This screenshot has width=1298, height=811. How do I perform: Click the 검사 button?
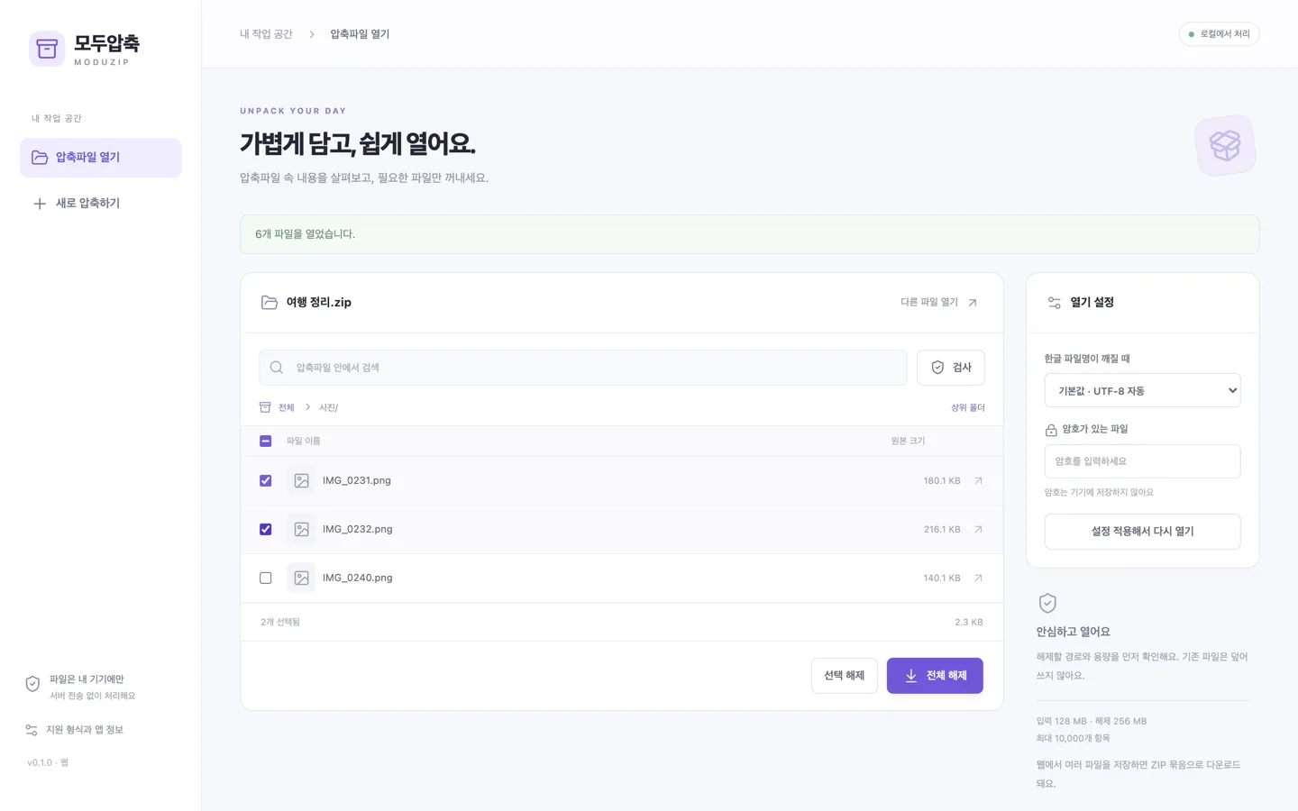(x=950, y=368)
